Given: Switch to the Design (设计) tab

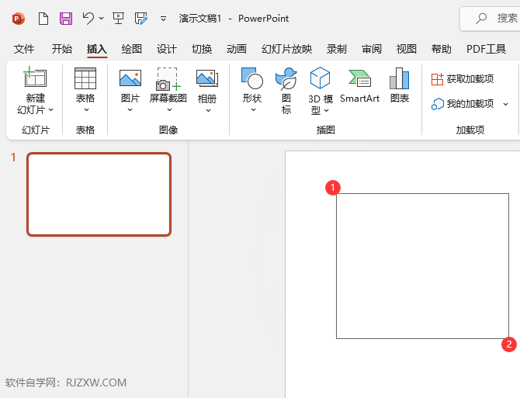Looking at the screenshot, I should click(x=167, y=49).
